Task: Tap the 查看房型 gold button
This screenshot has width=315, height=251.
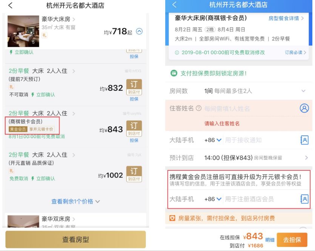Action: 75,239
